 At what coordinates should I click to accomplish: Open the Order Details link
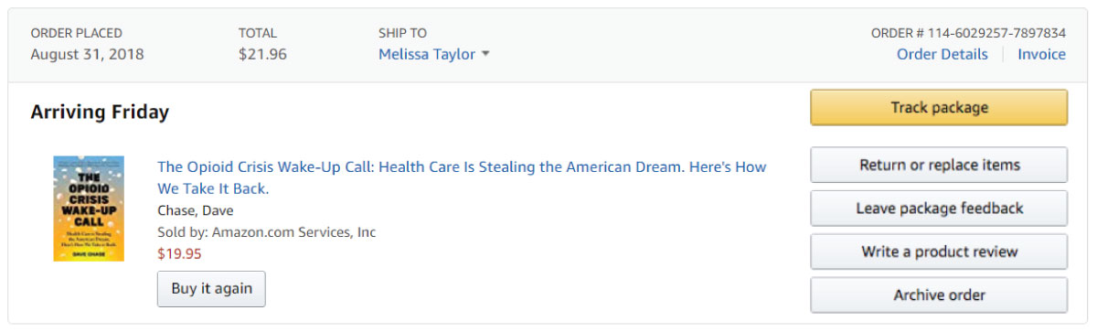point(942,54)
